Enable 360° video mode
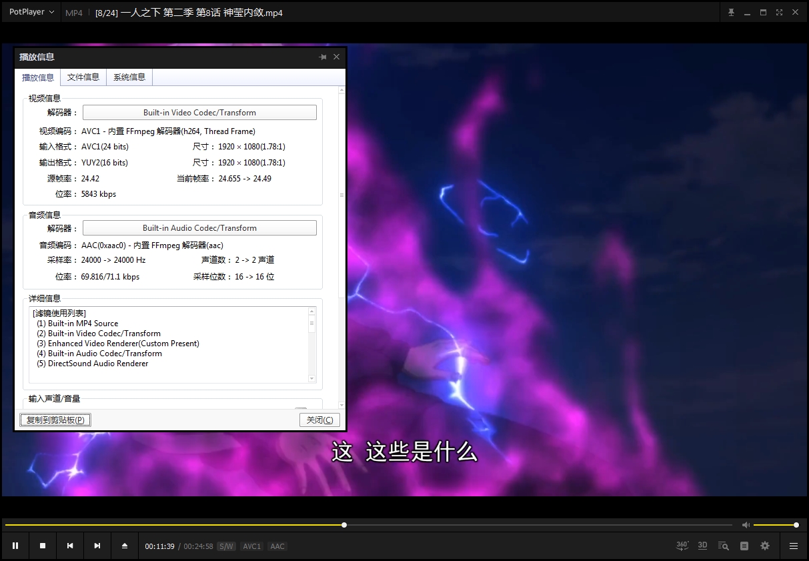The height and width of the screenshot is (561, 809). pyautogui.click(x=682, y=546)
